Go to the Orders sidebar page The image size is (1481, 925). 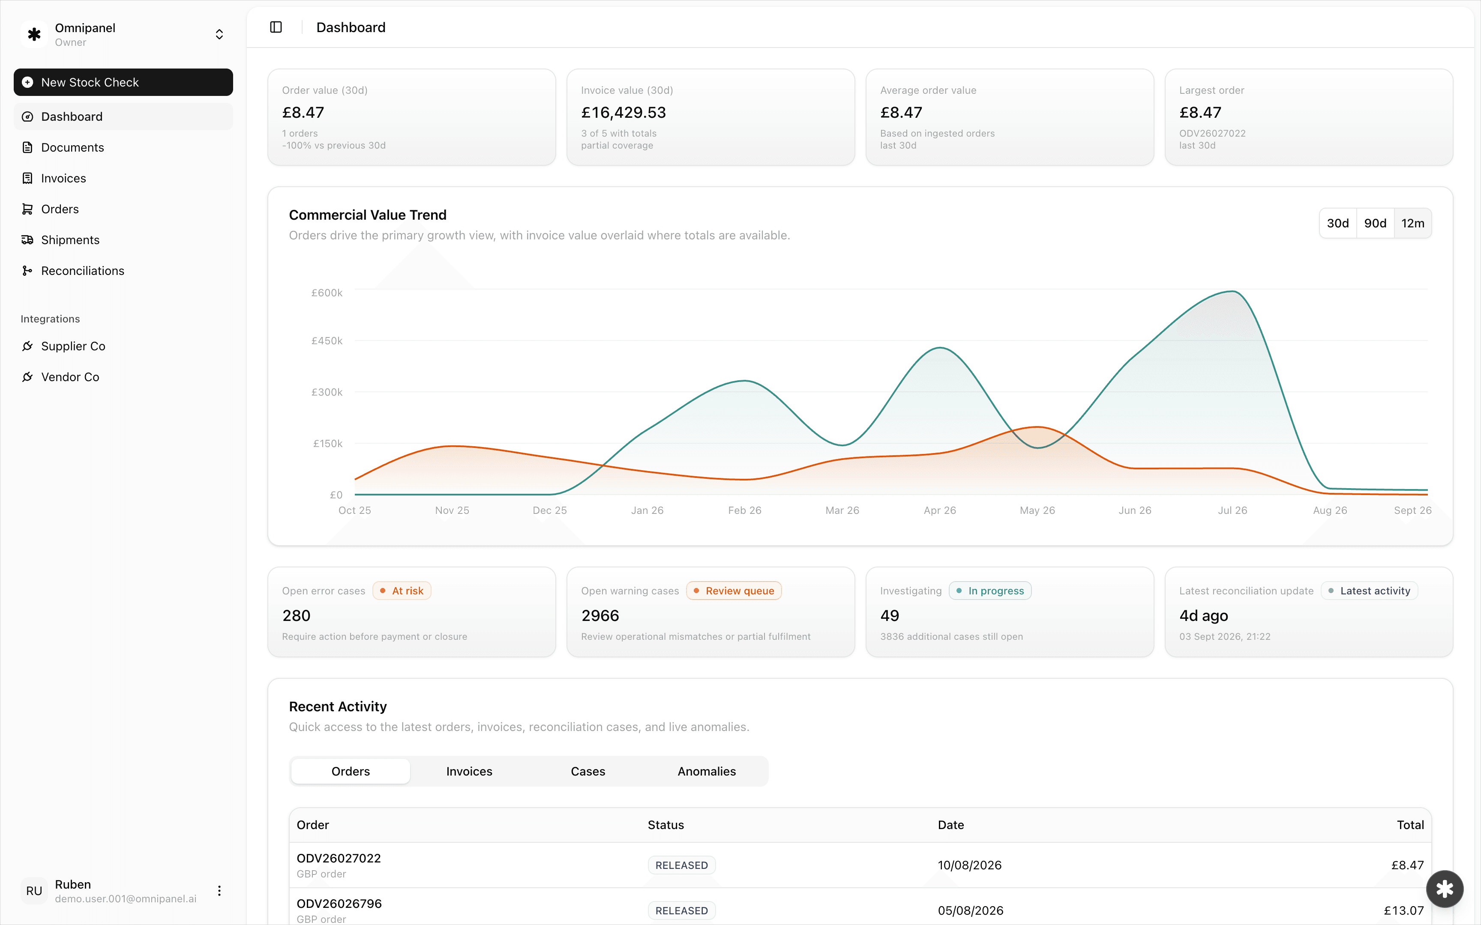tap(123, 209)
